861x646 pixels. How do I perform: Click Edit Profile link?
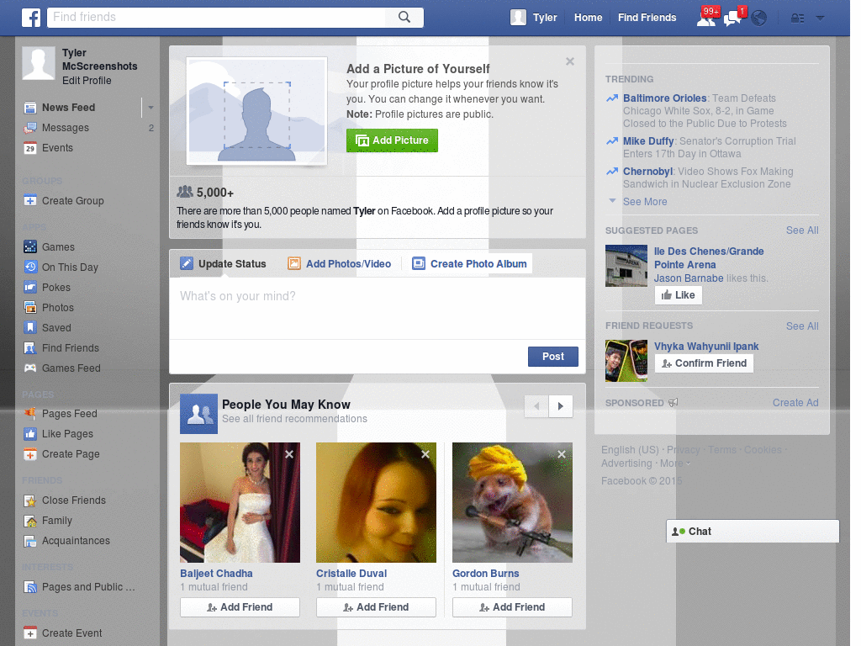(87, 81)
